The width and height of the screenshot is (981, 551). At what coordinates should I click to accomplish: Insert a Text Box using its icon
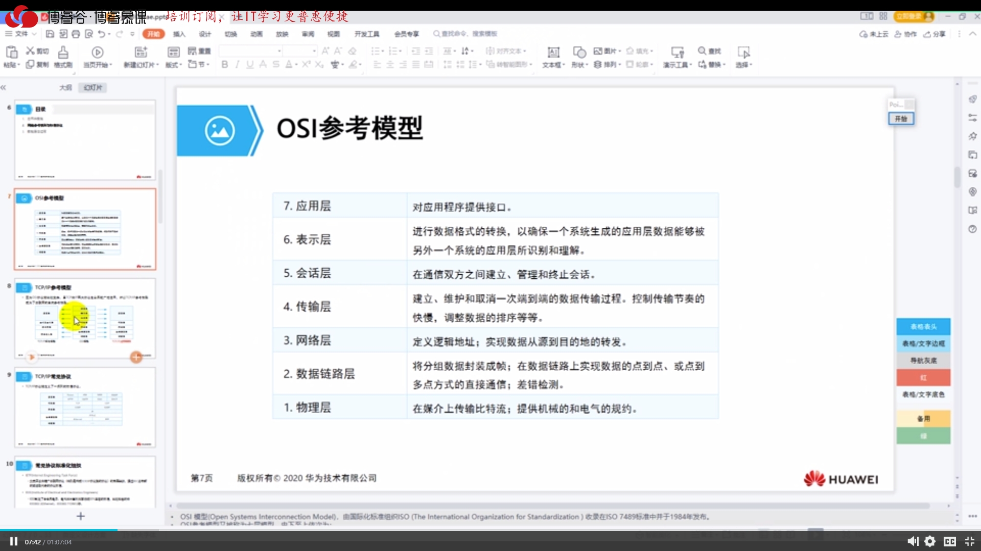(x=553, y=52)
